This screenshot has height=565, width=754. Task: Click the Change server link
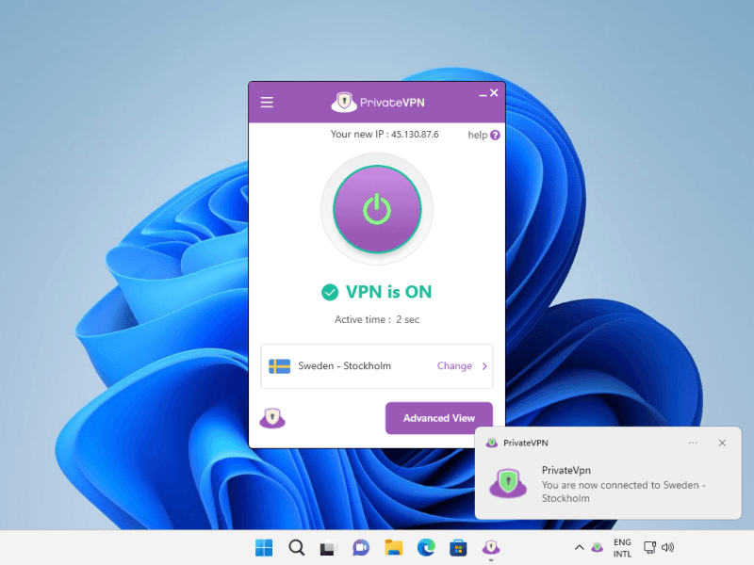[x=454, y=366]
